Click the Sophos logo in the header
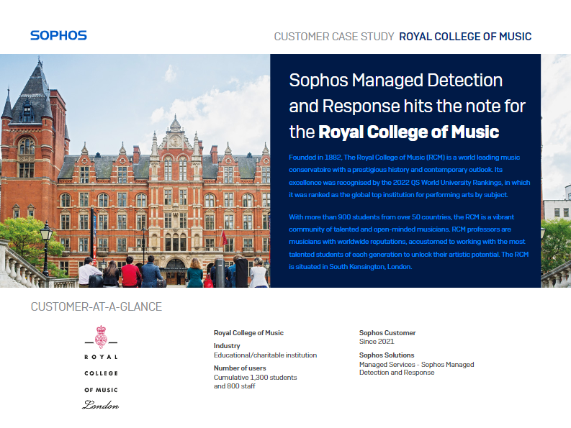The width and height of the screenshot is (571, 428). (x=58, y=35)
